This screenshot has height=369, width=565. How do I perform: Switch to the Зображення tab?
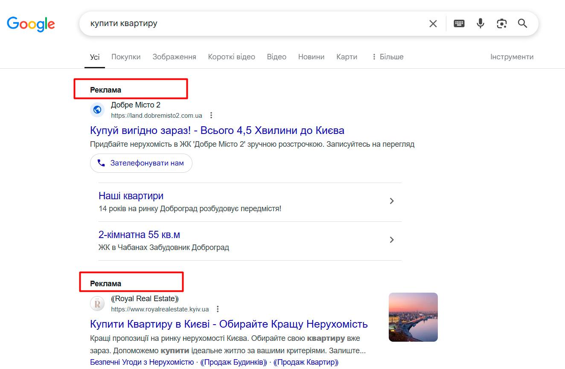pyautogui.click(x=174, y=57)
